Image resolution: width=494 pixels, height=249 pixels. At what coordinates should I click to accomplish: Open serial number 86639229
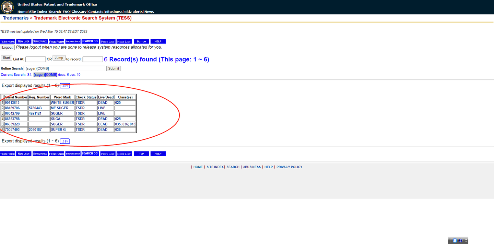(x=12, y=124)
